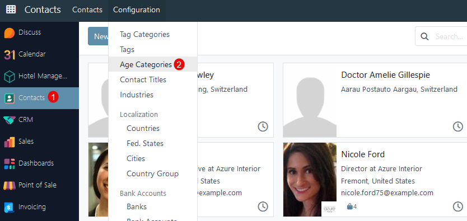Screen dimensions: 467x221
Task: Open the Contacts top menu item
Action: pyautogui.click(x=87, y=10)
